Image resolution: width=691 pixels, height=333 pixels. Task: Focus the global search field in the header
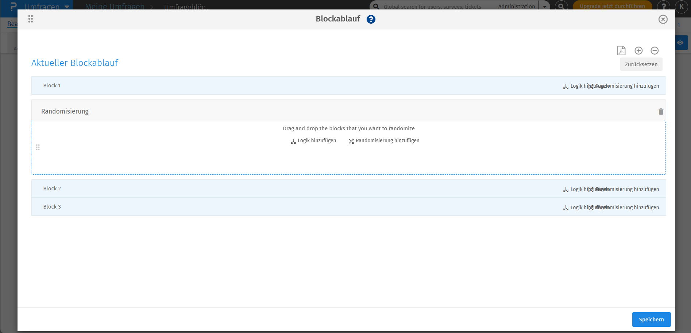432,7
